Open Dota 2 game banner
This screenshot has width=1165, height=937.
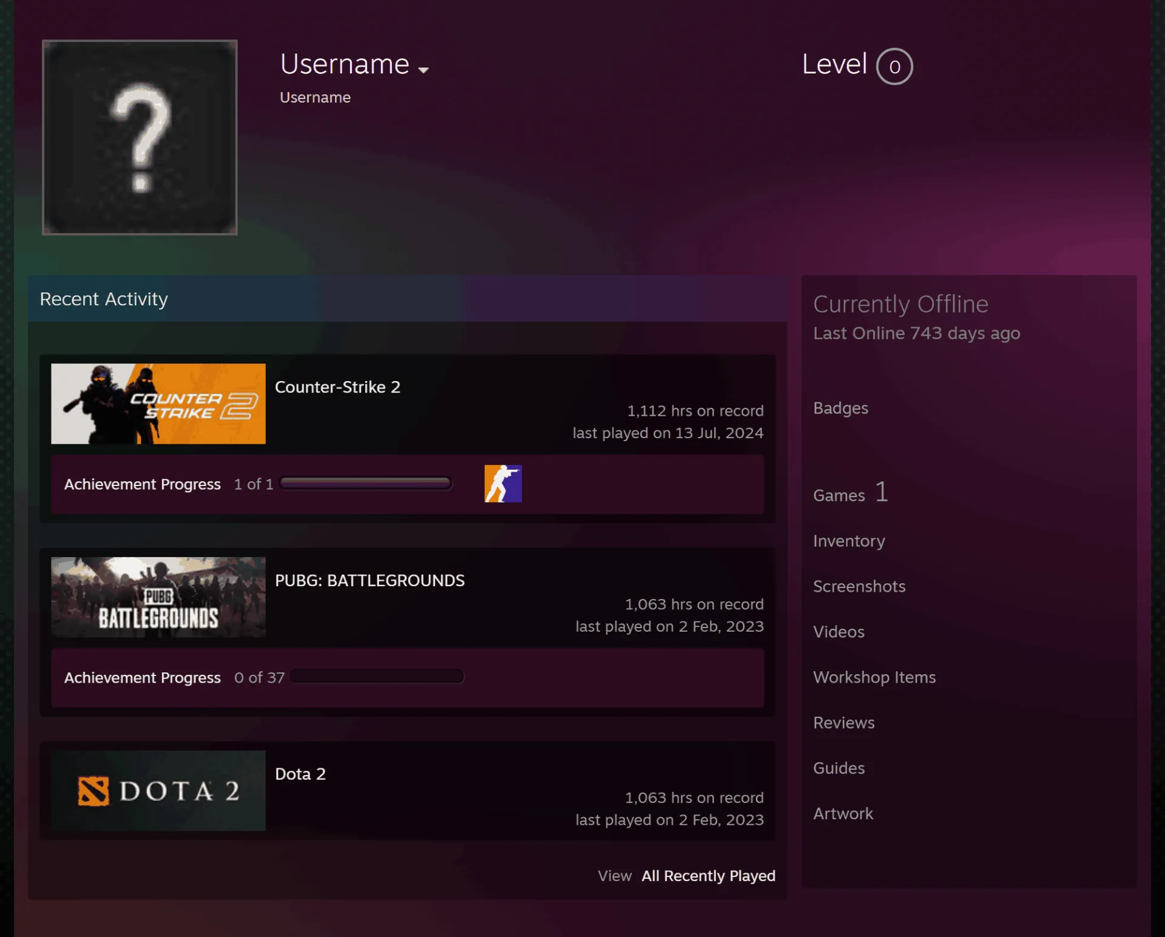(158, 791)
